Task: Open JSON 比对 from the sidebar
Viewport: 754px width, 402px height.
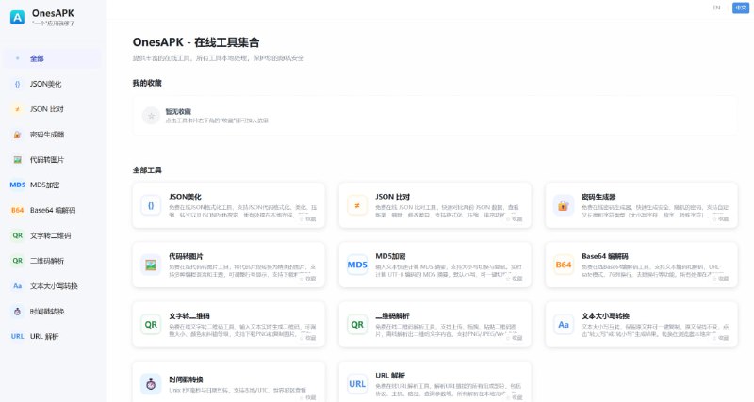Action: point(53,109)
